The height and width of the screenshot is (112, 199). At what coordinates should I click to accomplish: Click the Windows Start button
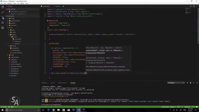tap(2, 110)
